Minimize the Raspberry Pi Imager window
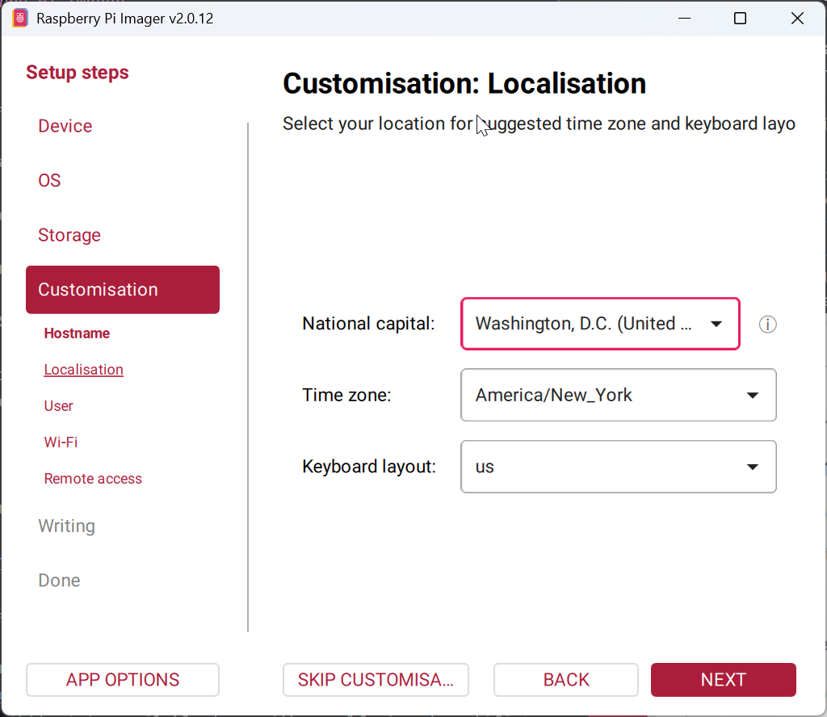Image resolution: width=827 pixels, height=717 pixels. [x=684, y=19]
